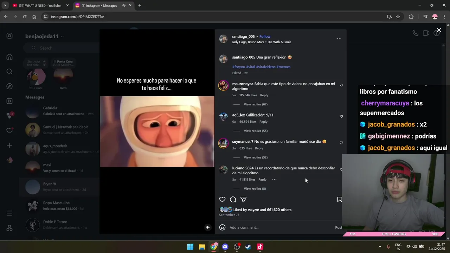Reload the page
Image resolution: width=450 pixels, height=253 pixels.
coord(25,17)
